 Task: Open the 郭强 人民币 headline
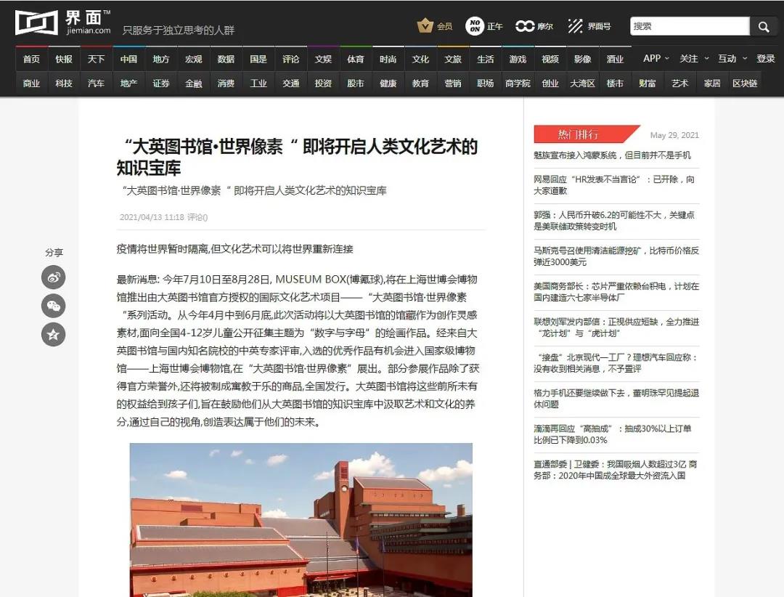[614, 221]
